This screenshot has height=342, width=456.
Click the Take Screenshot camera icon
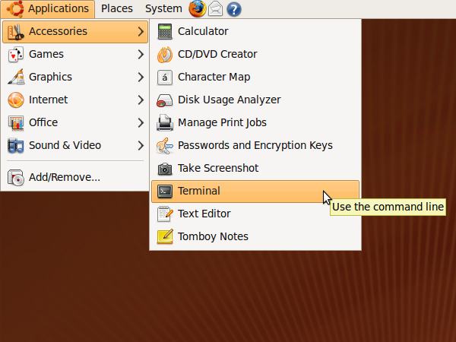[x=165, y=169]
